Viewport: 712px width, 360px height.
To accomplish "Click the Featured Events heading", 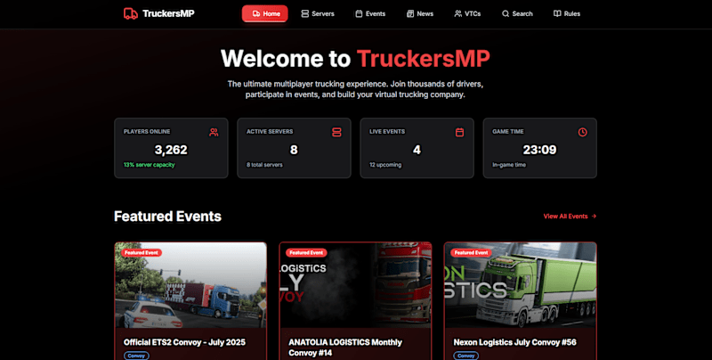I will click(x=167, y=216).
